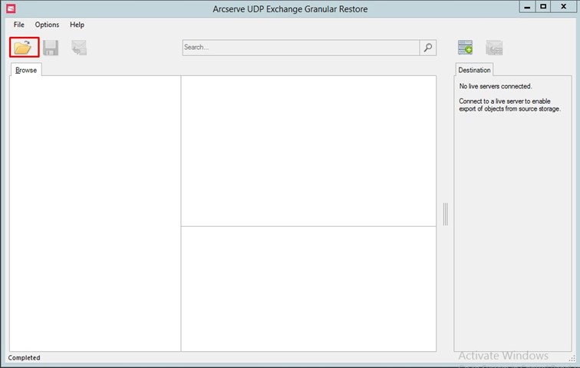Open the File menu
Viewport: 580px width, 368px height.
coord(19,25)
